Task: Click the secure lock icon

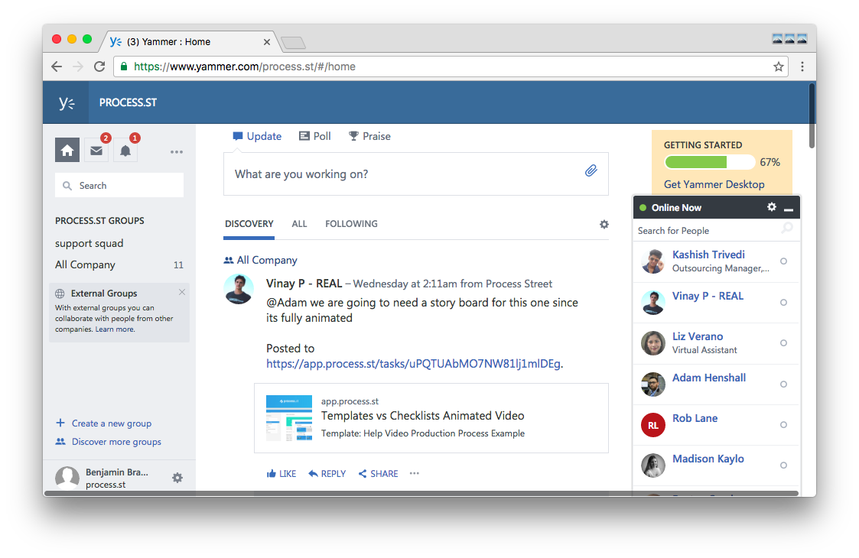Action: click(124, 67)
